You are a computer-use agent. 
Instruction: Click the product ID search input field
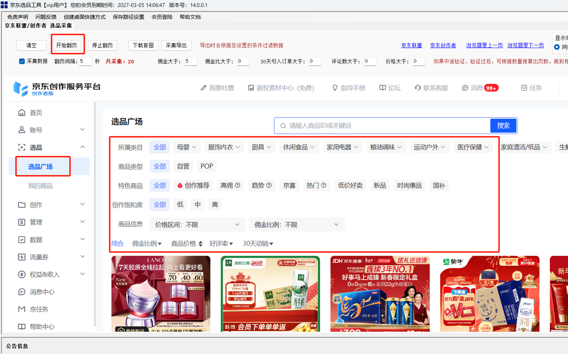[382, 126]
